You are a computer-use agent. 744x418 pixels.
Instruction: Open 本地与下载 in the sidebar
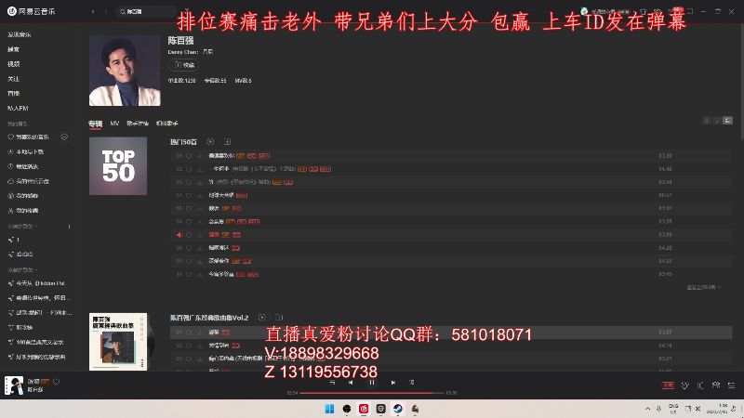(26, 151)
